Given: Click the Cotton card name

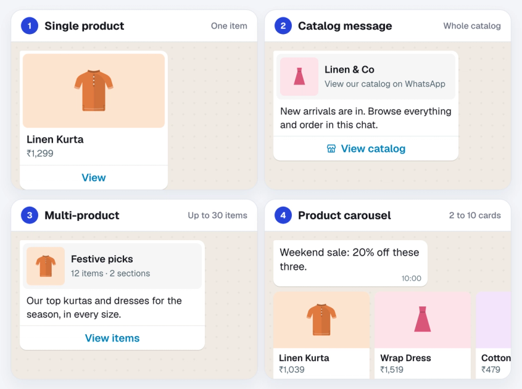Looking at the screenshot, I should click(x=496, y=358).
